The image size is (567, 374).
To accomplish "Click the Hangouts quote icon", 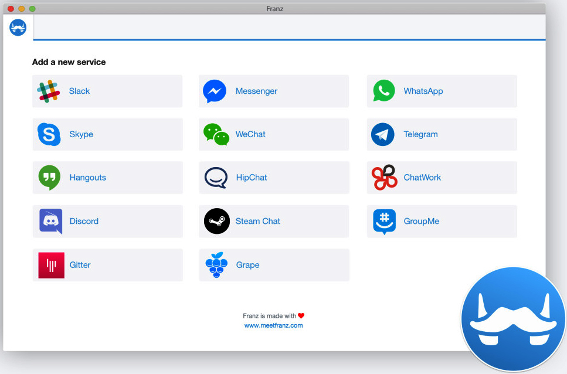I will click(x=49, y=178).
